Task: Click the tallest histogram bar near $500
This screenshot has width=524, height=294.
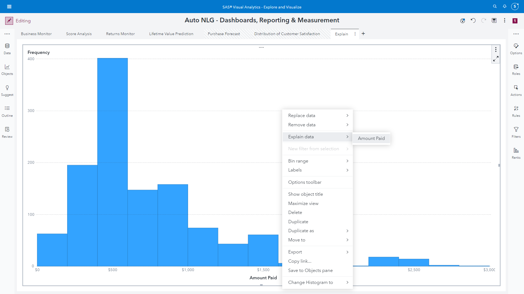Action: [112, 162]
